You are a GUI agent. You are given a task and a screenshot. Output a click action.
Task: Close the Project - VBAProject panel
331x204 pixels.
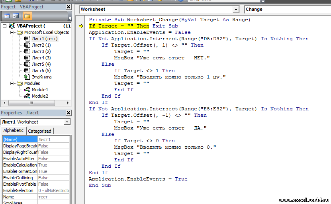tap(69, 7)
